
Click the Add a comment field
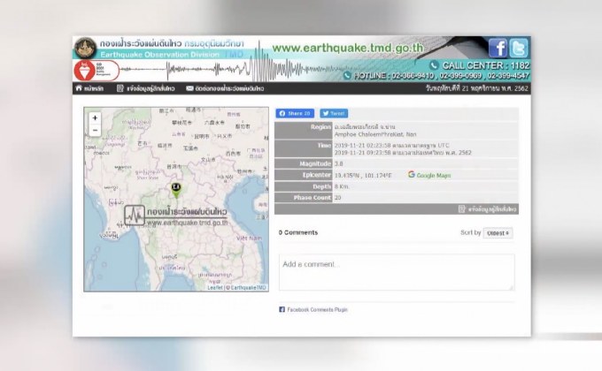tap(396, 270)
